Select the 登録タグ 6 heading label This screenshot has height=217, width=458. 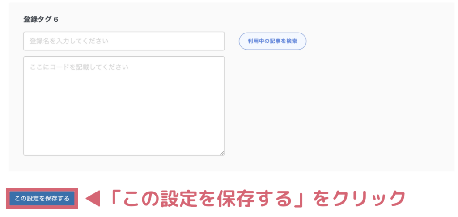(x=41, y=20)
